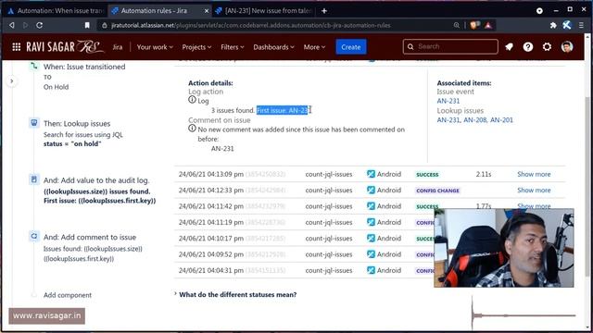The height and width of the screenshot is (333, 593).
Task: Click the audit log action icon
Action: tap(34, 179)
